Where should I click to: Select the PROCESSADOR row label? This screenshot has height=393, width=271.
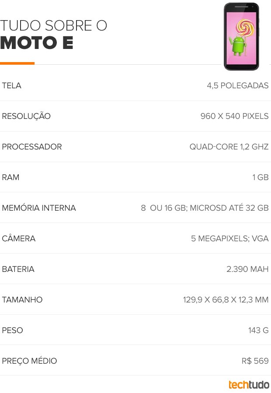pyautogui.click(x=32, y=147)
